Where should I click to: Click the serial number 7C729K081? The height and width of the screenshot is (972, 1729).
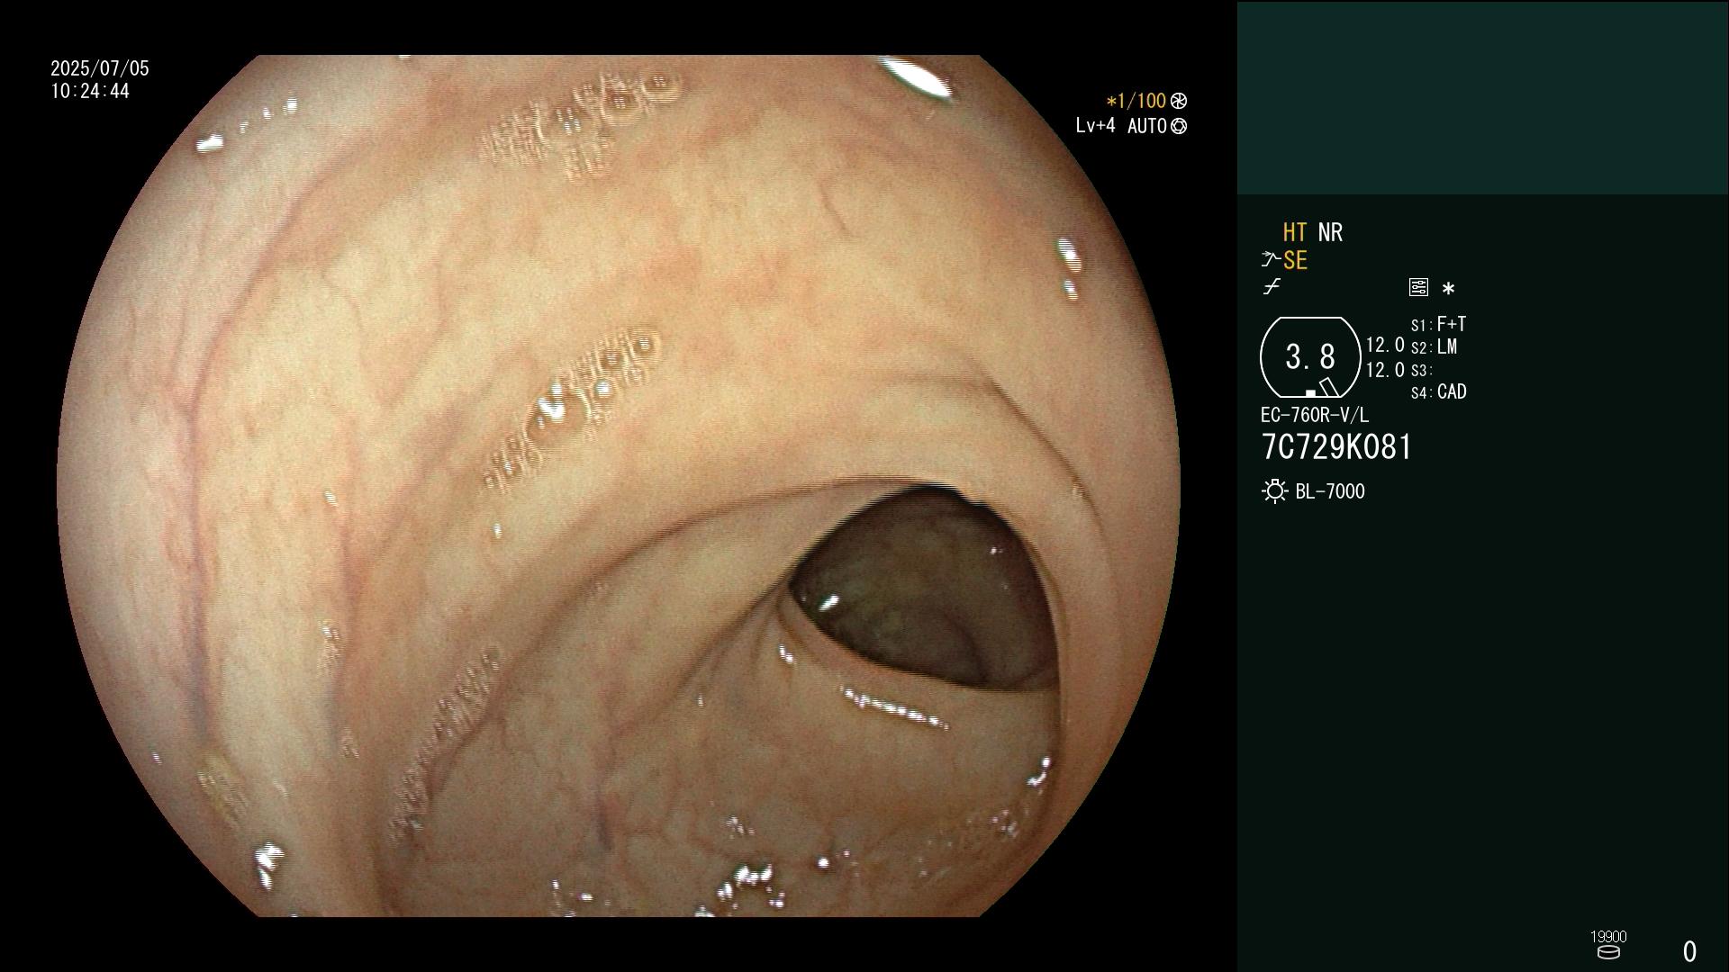pos(1336,447)
